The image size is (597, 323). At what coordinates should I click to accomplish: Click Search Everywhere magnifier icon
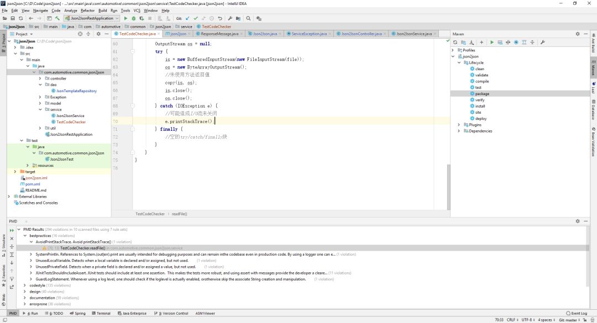point(249,18)
